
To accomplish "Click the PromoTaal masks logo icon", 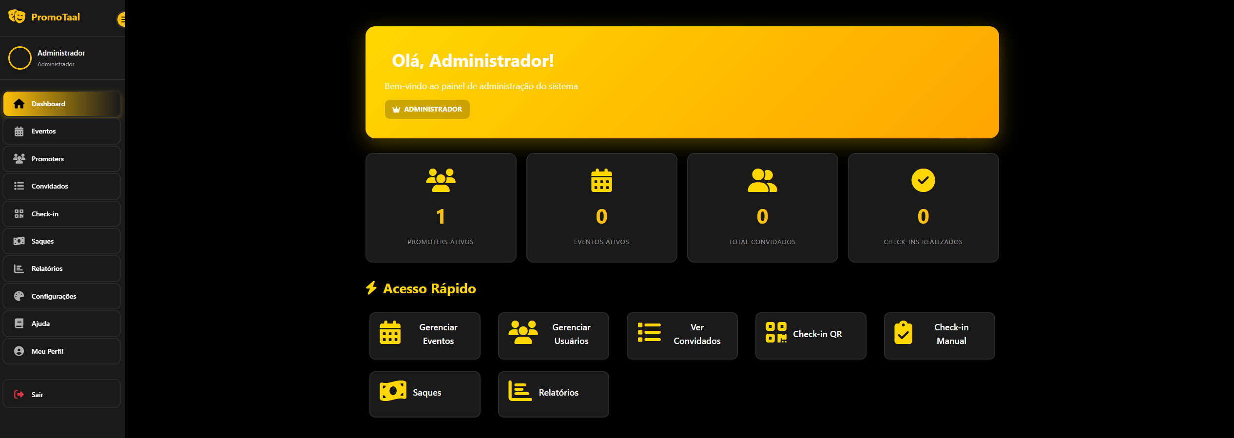I will click(x=17, y=17).
